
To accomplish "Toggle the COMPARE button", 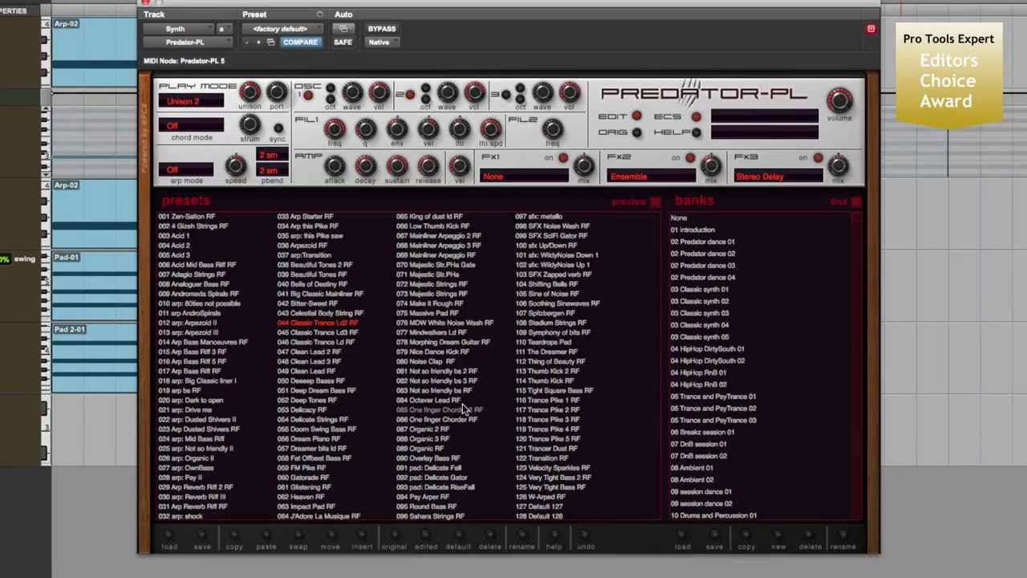I will (300, 43).
